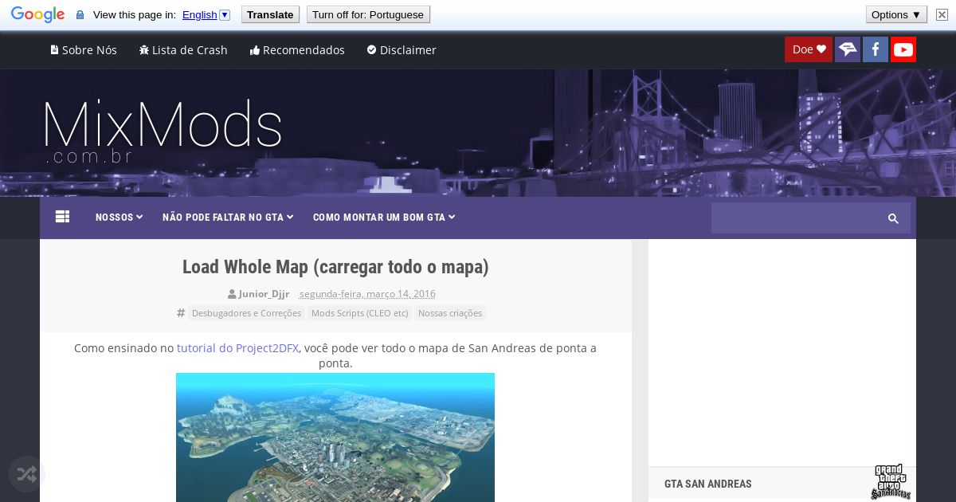This screenshot has height=502, width=956.
Task: Click the purple icon beside Doe
Action: [x=848, y=49]
